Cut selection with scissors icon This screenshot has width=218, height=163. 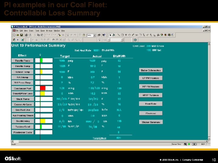pos(35,35)
